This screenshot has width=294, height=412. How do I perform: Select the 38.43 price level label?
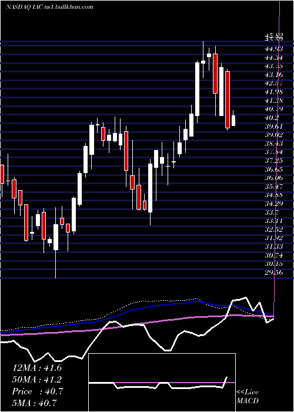coord(273,144)
